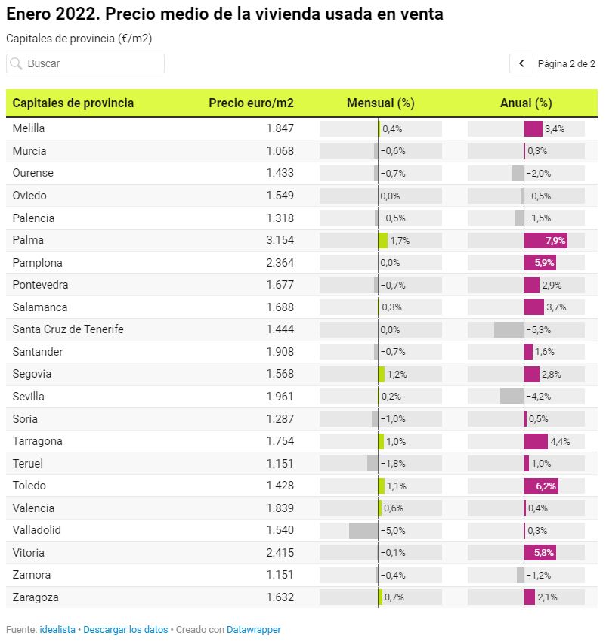
Task: Click the Descargar los datos link
Action: 125,629
